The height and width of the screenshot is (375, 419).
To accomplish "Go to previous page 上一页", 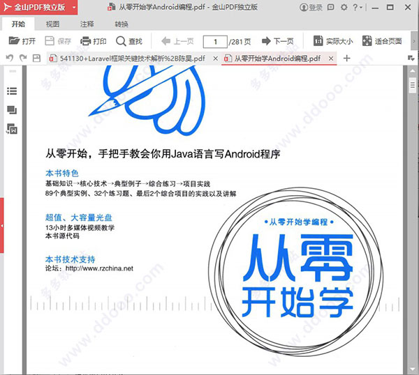I will point(177,41).
